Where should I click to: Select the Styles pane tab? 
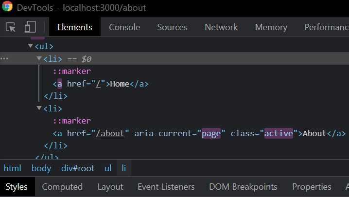pyautogui.click(x=17, y=187)
